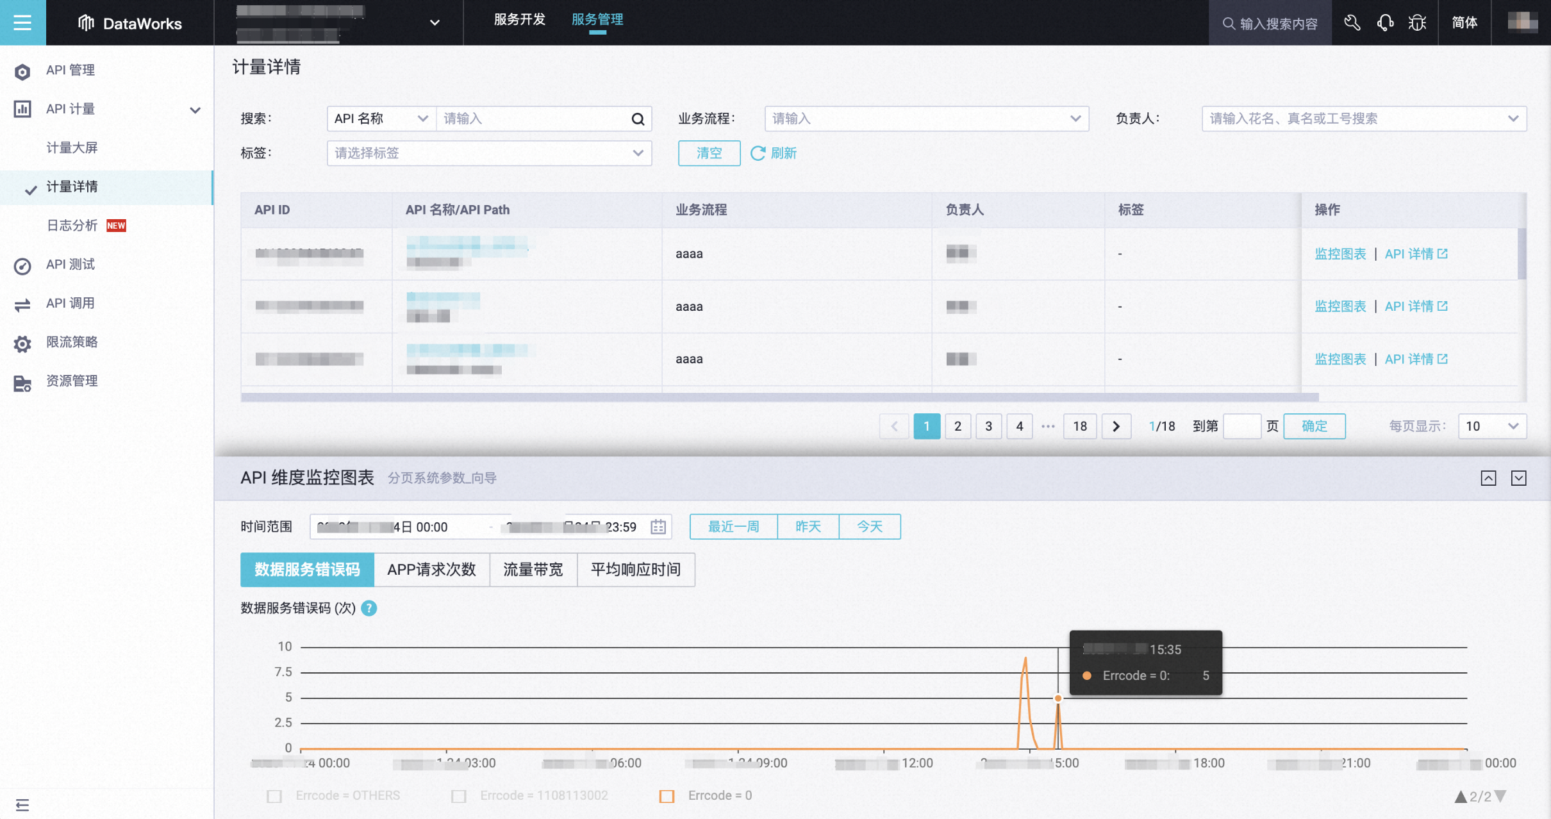The width and height of the screenshot is (1551, 819).
Task: Open the 简体 language selector
Action: point(1464,23)
